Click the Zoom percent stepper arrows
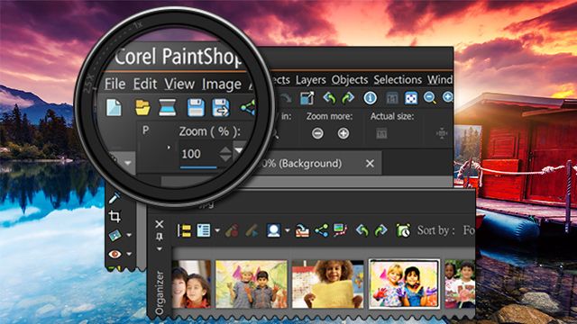The width and height of the screenshot is (577, 324). [225, 154]
